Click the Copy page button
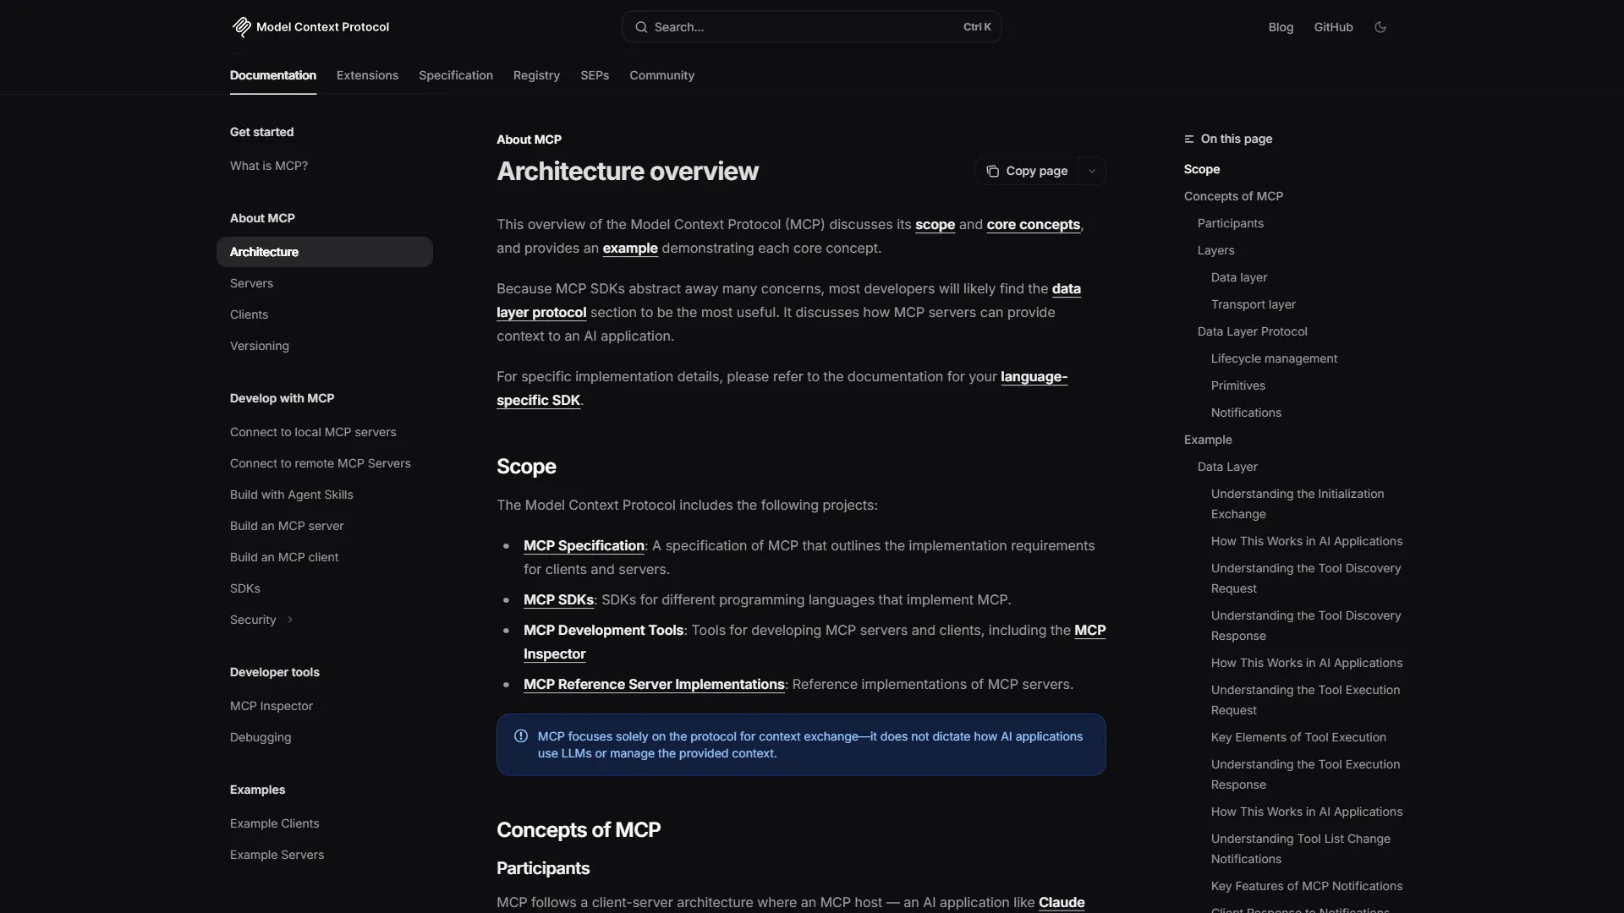Viewport: 1624px width, 913px height. 1027,172
